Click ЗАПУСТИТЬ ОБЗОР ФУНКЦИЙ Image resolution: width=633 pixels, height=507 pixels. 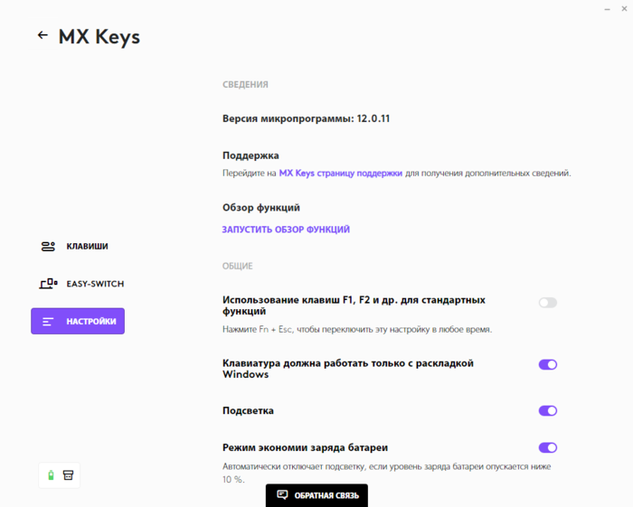pyautogui.click(x=286, y=230)
